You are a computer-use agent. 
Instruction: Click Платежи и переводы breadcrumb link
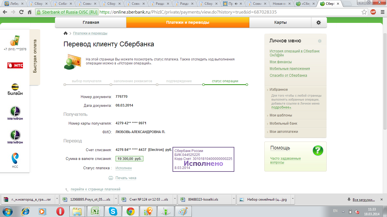[x=90, y=33]
